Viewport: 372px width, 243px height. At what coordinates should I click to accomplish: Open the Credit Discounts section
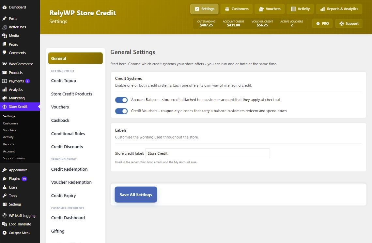(67, 147)
